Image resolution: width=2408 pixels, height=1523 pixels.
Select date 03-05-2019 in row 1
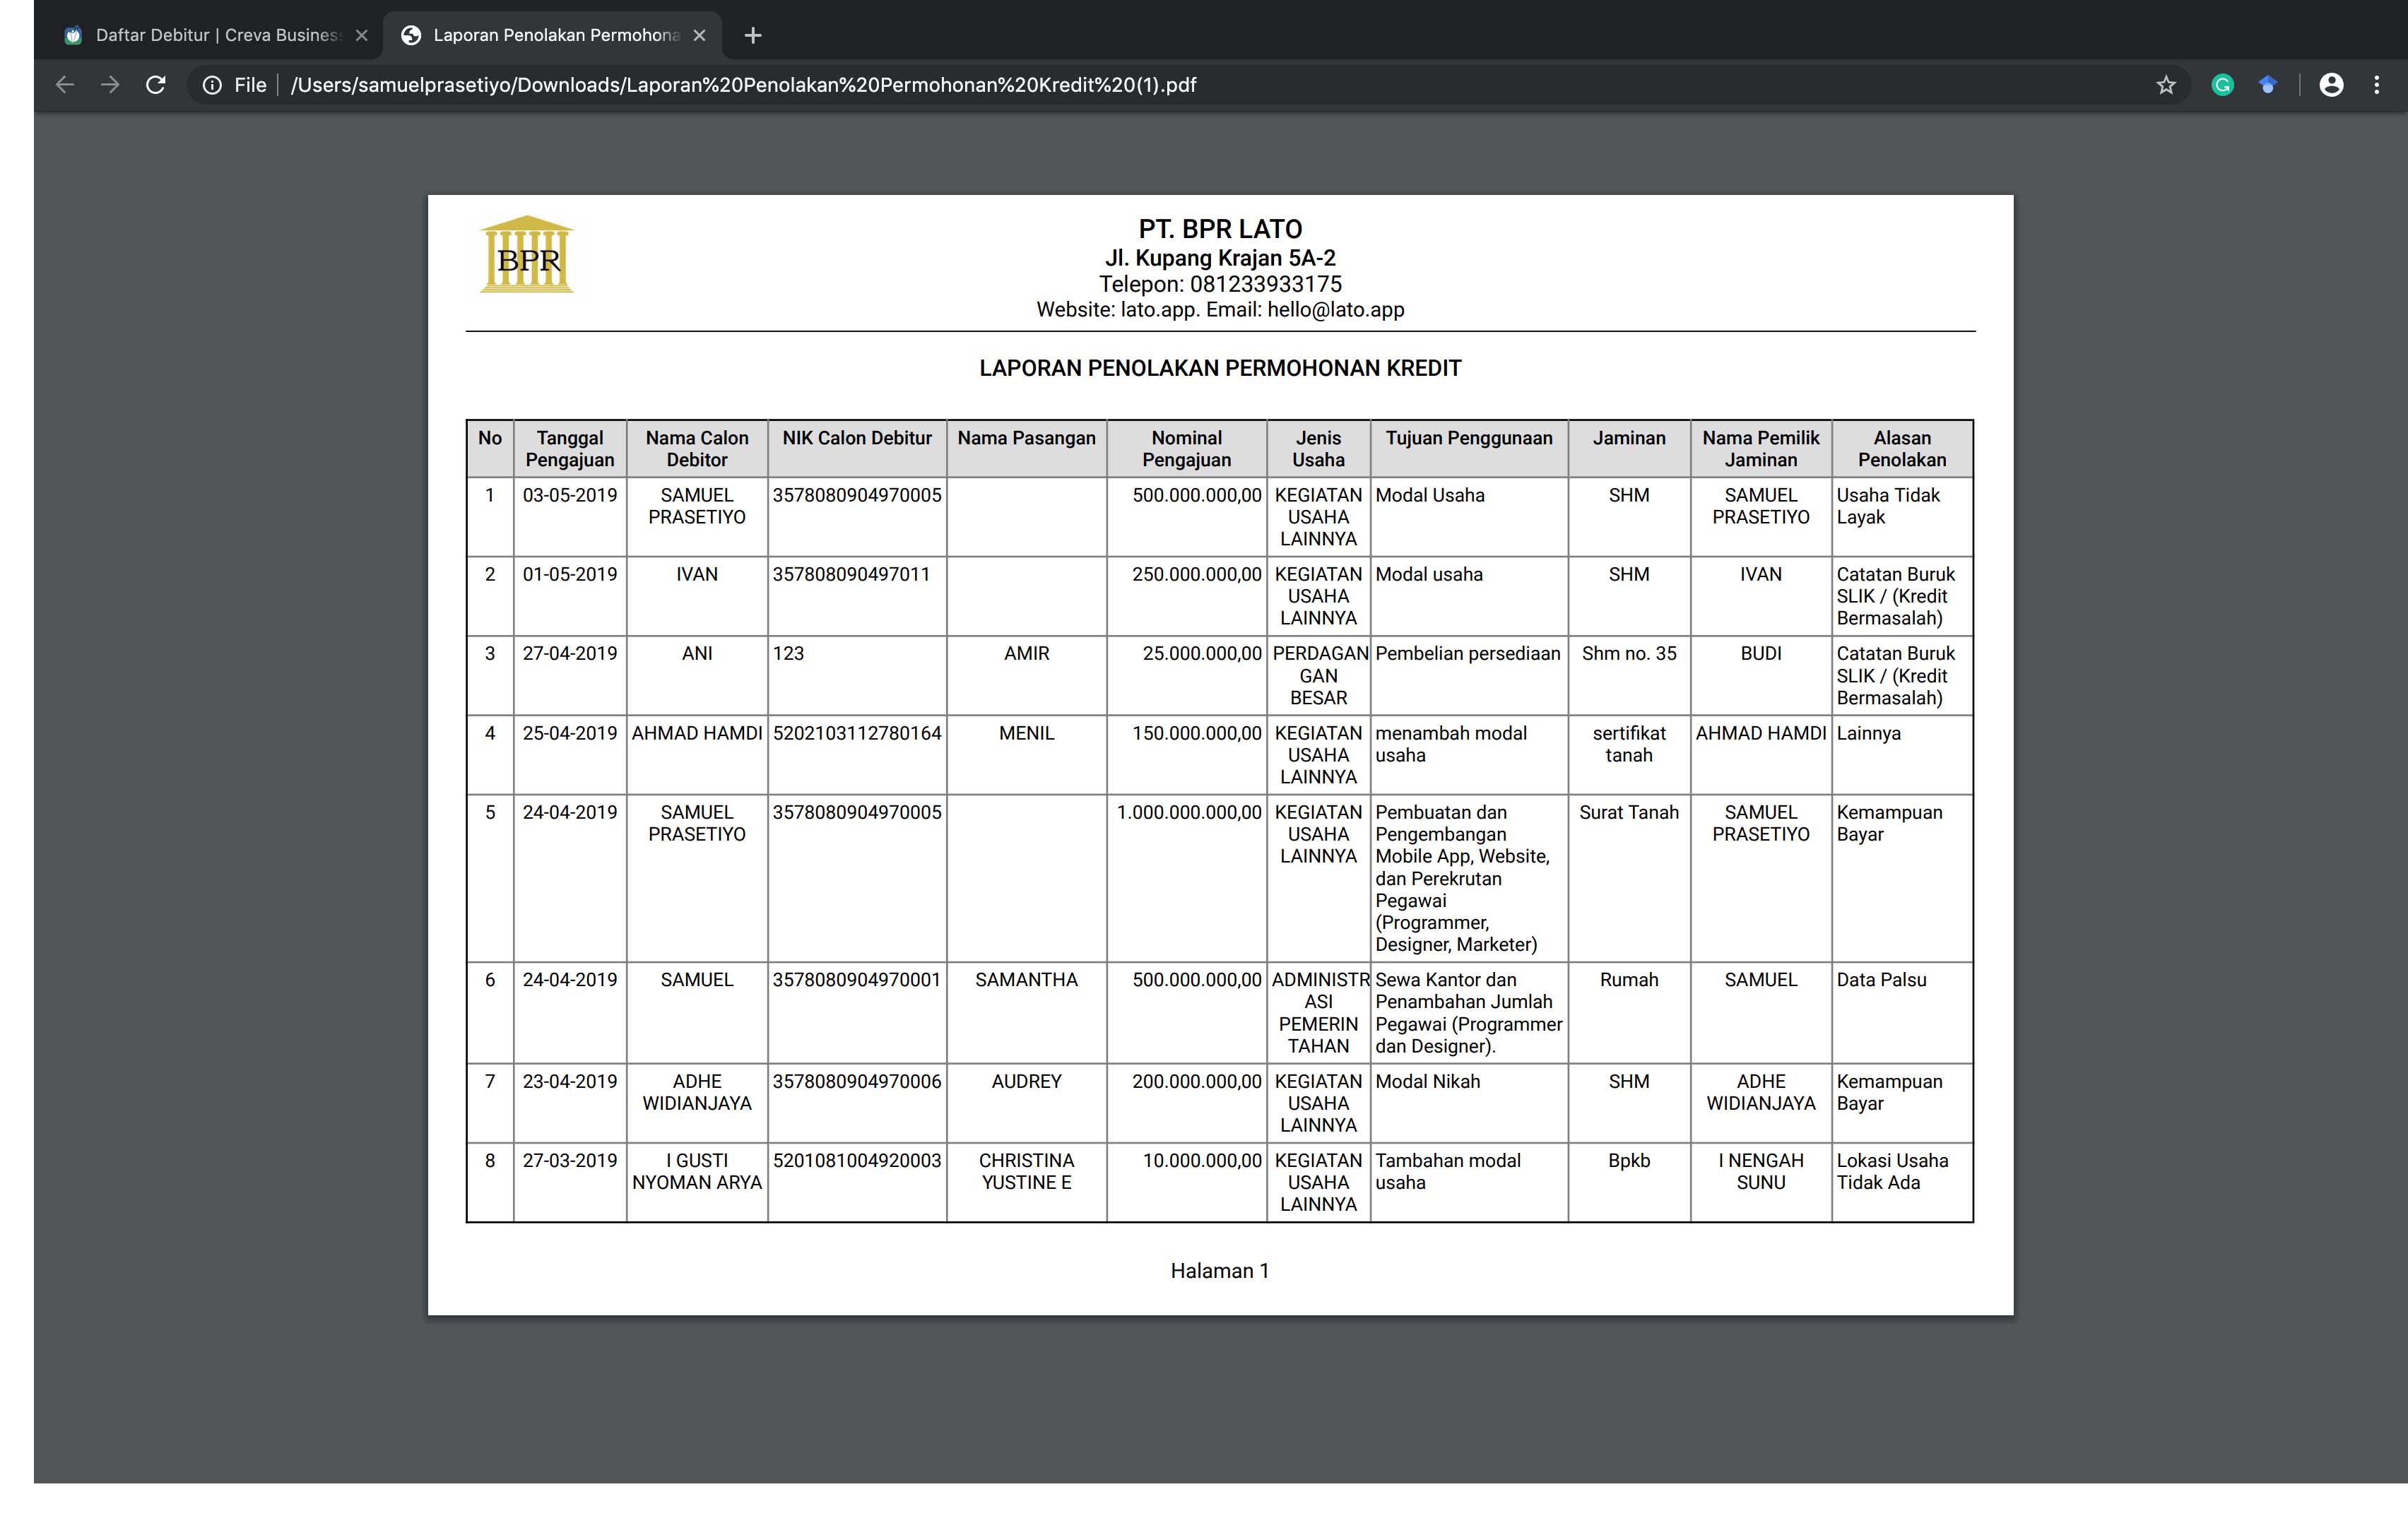coord(570,495)
